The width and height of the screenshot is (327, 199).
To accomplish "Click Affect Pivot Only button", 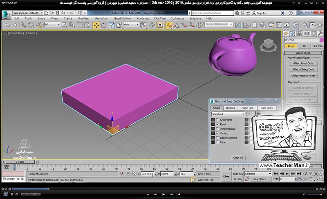I will click(303, 63).
